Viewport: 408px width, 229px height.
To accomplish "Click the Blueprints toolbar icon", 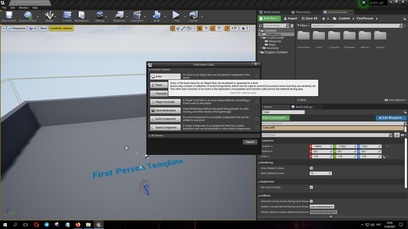I will (x=119, y=16).
